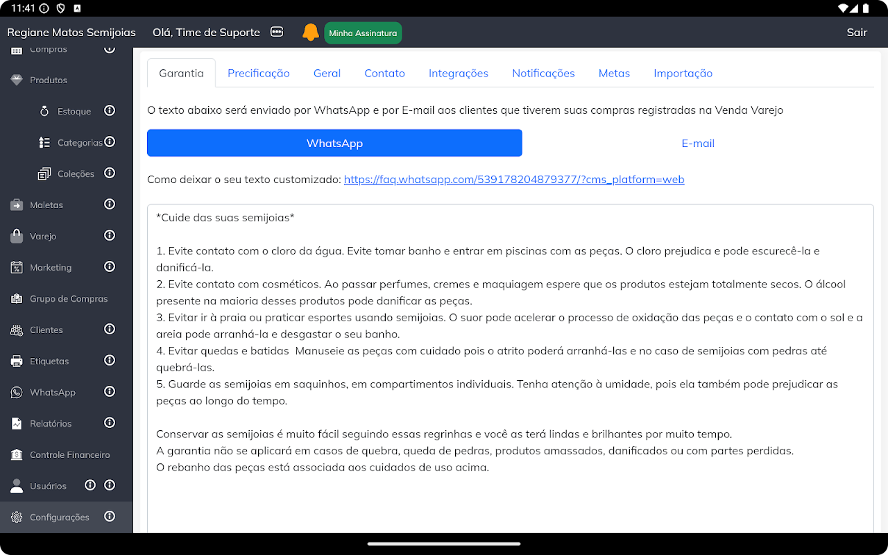Click the Etiquetas printer icon
This screenshot has width=888, height=555.
coord(17,361)
